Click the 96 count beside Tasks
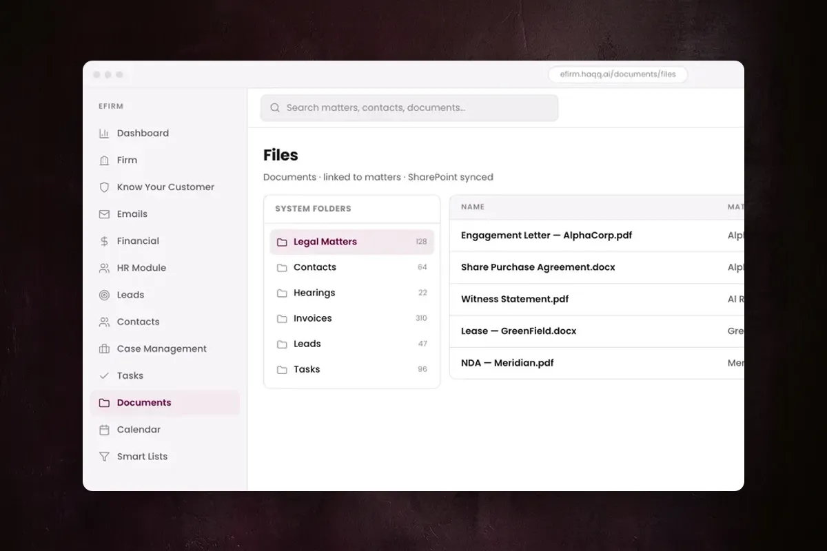The width and height of the screenshot is (827, 551). pos(422,369)
